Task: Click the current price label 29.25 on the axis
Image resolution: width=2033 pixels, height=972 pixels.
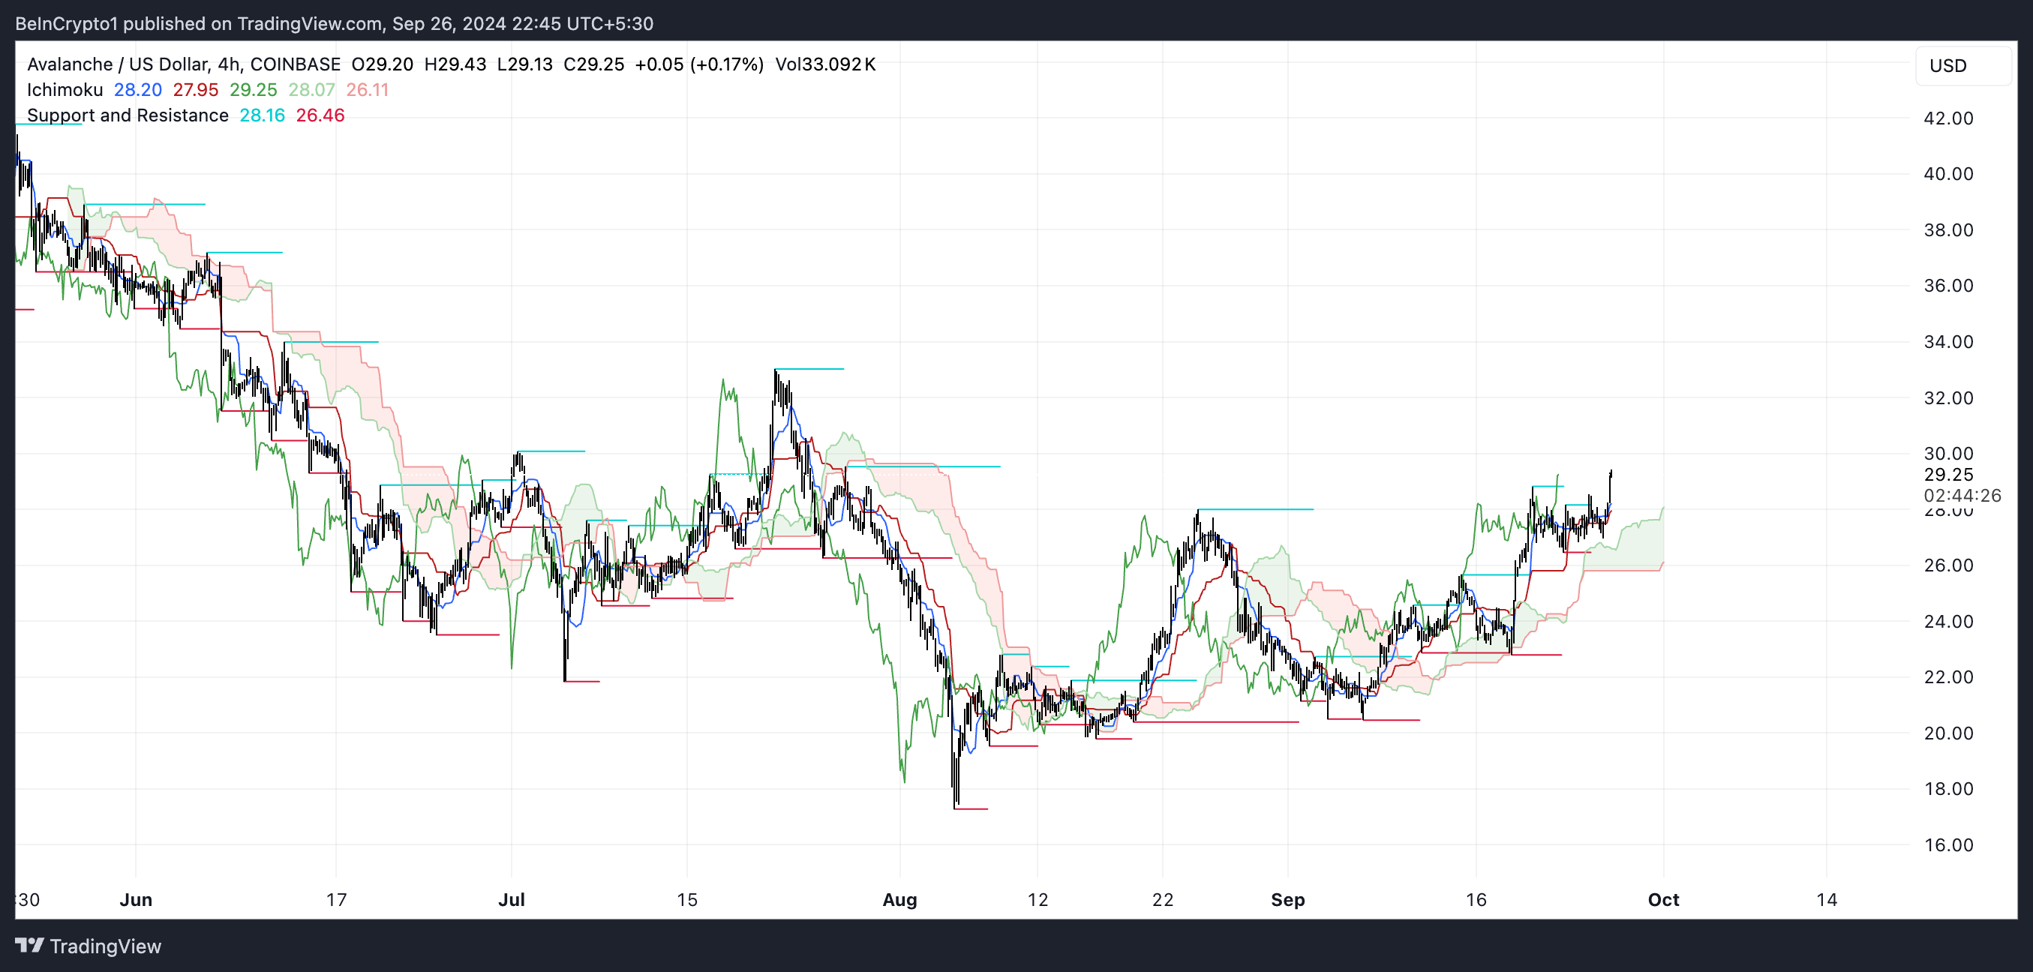Action: pyautogui.click(x=1947, y=474)
